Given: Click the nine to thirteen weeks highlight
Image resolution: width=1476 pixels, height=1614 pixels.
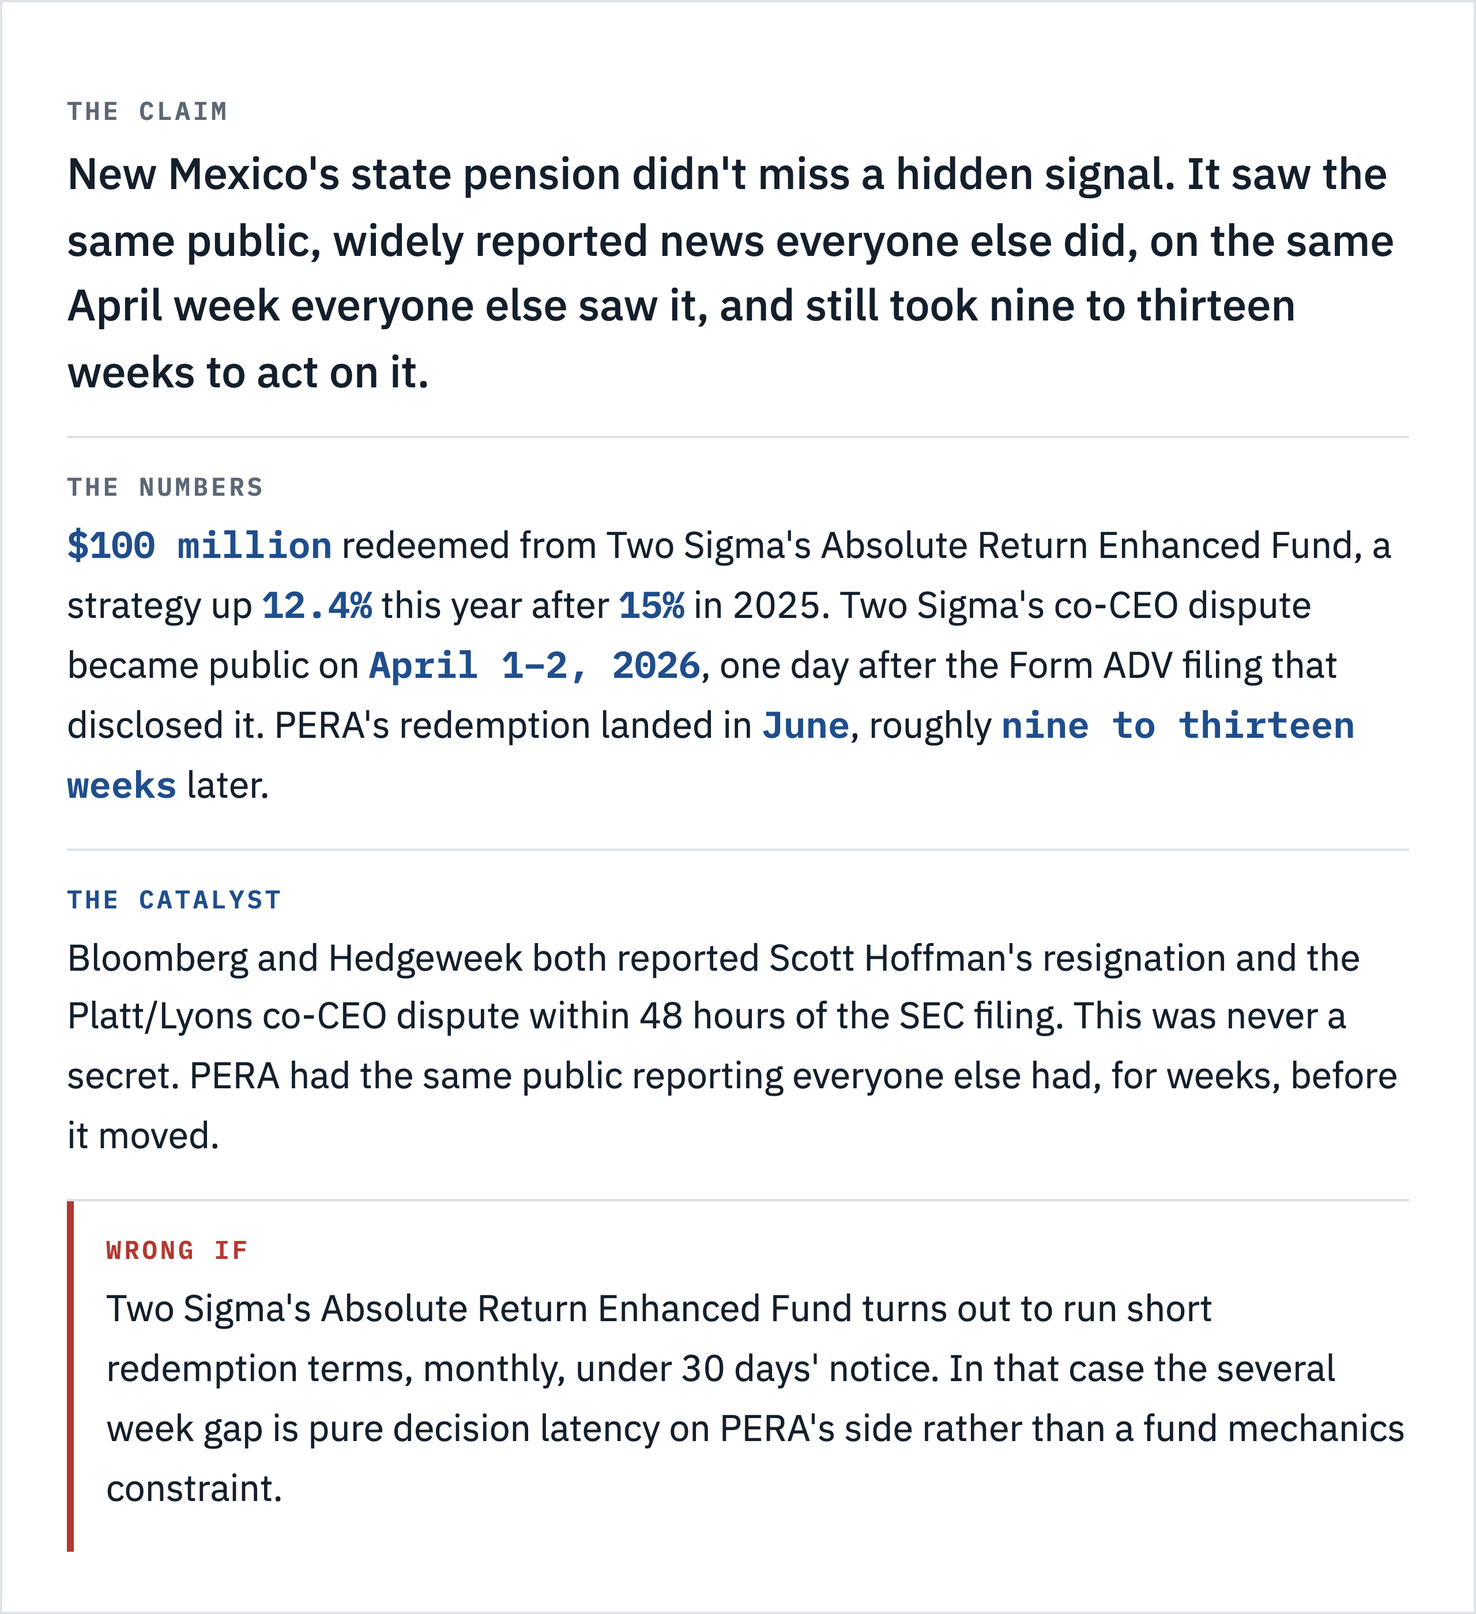Looking at the screenshot, I should [711, 755].
